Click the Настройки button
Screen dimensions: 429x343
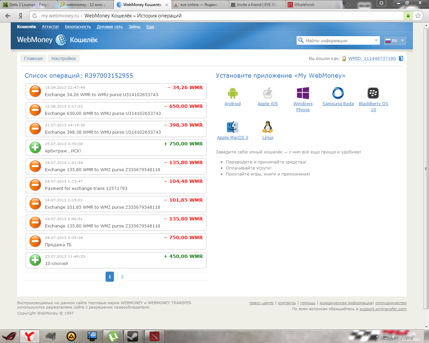click(64, 58)
